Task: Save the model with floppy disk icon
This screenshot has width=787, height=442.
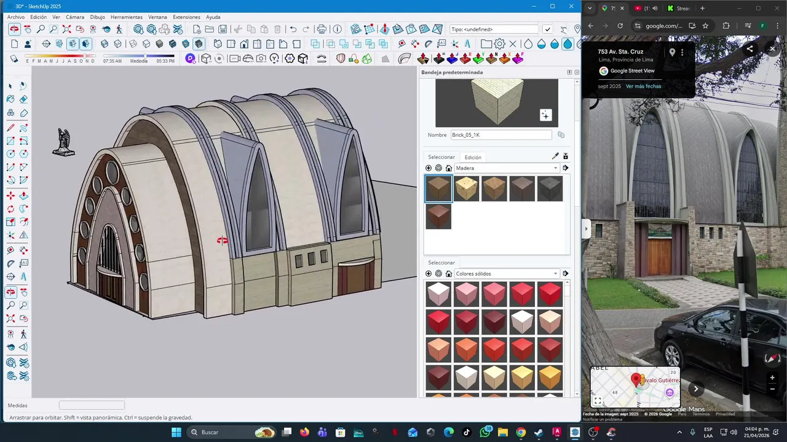Action: [223, 29]
